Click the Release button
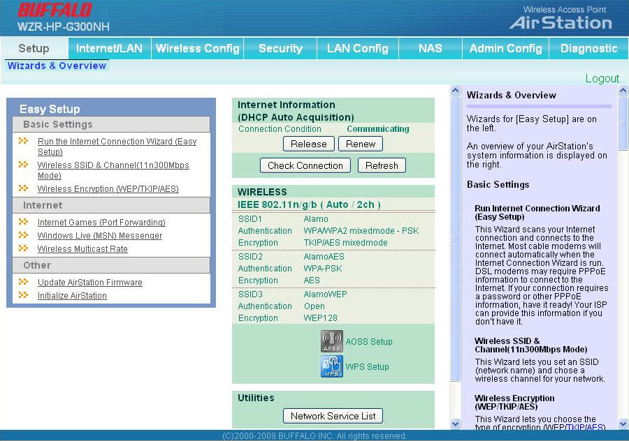This screenshot has width=629, height=441. [309, 144]
